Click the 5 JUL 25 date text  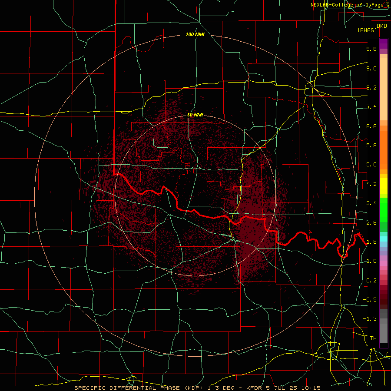click(282, 388)
